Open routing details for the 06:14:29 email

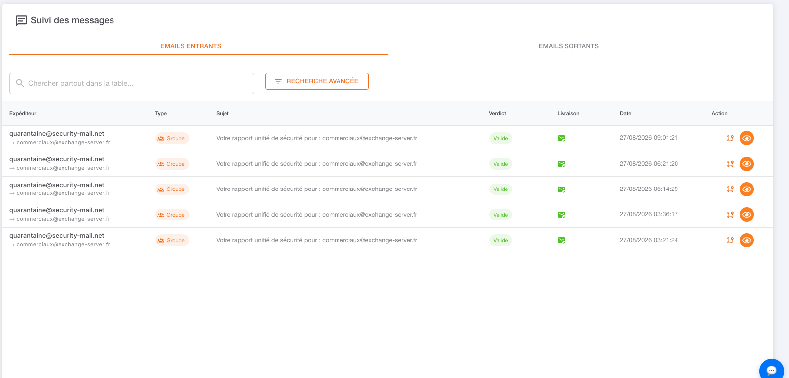(x=730, y=189)
